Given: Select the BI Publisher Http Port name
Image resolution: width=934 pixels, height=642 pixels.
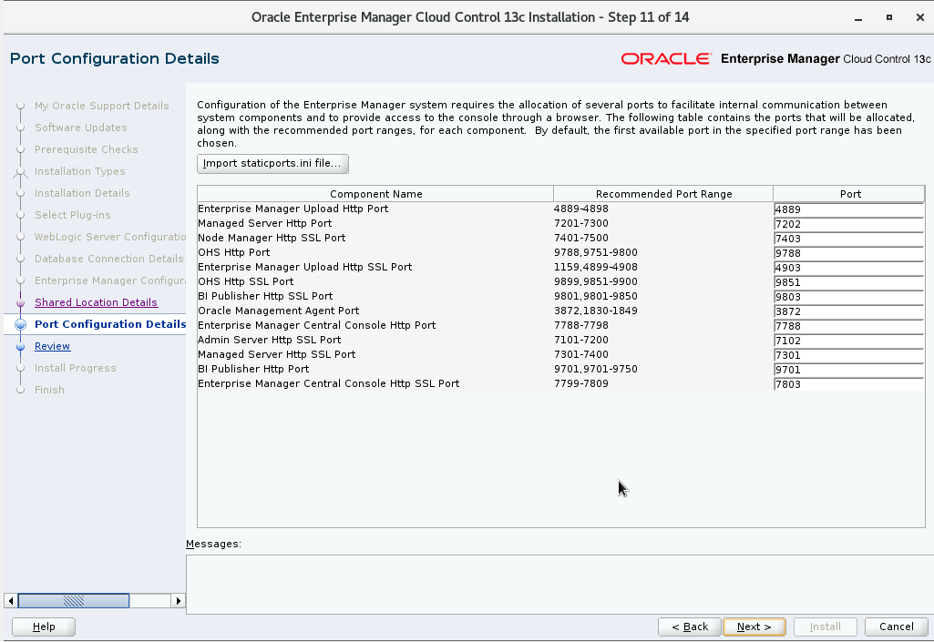Looking at the screenshot, I should pos(253,369).
